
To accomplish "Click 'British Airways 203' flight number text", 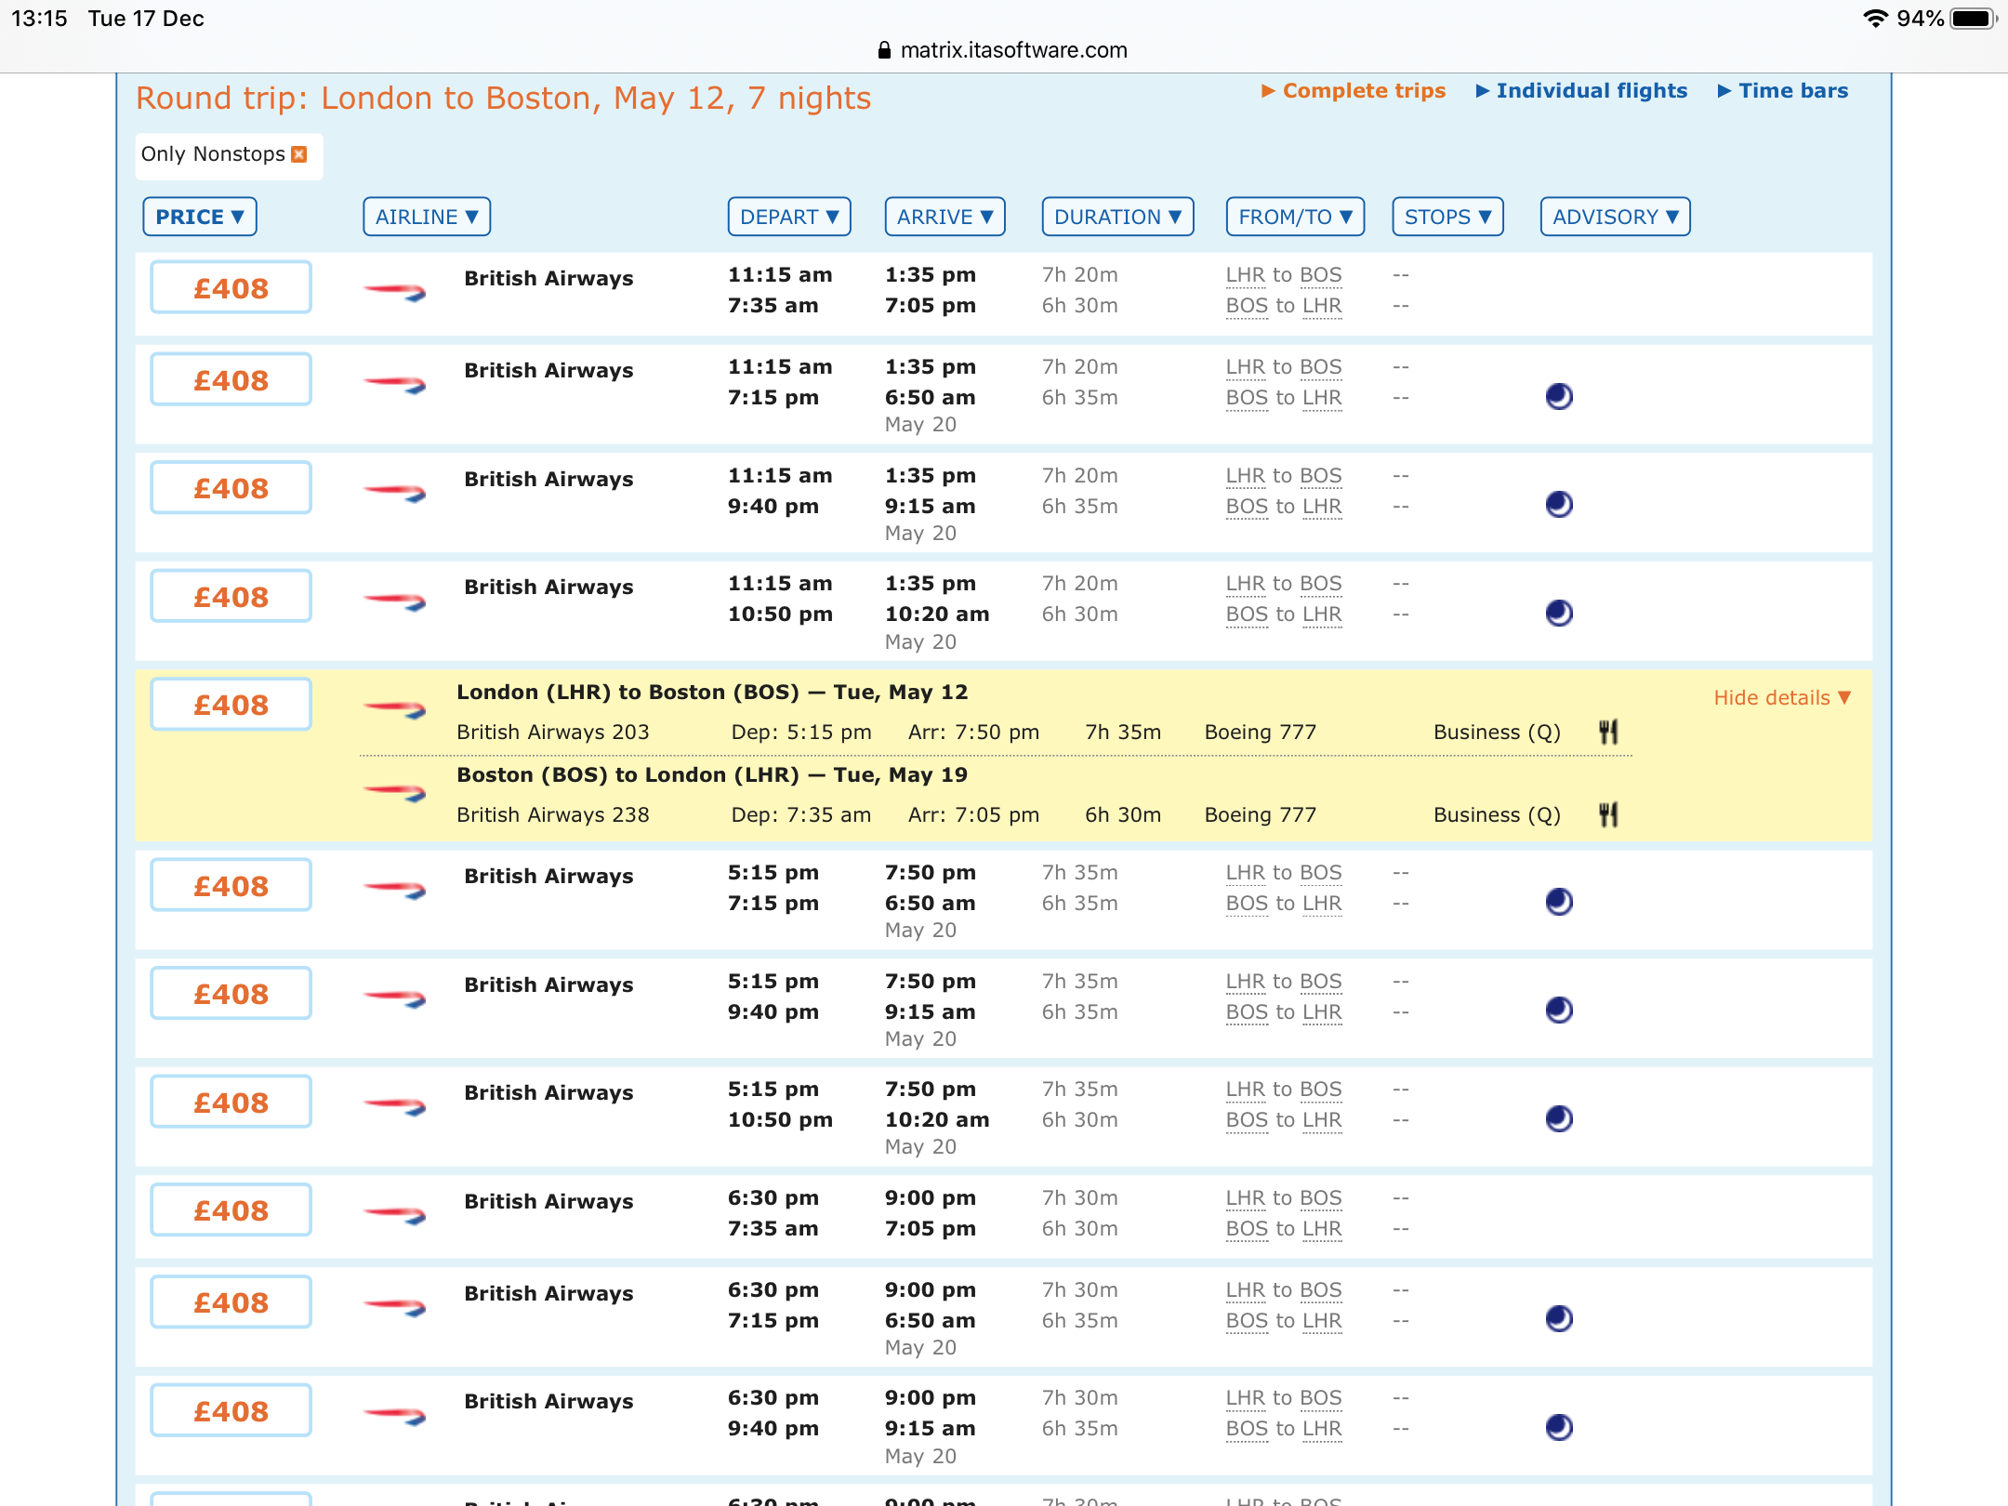I will [x=553, y=733].
